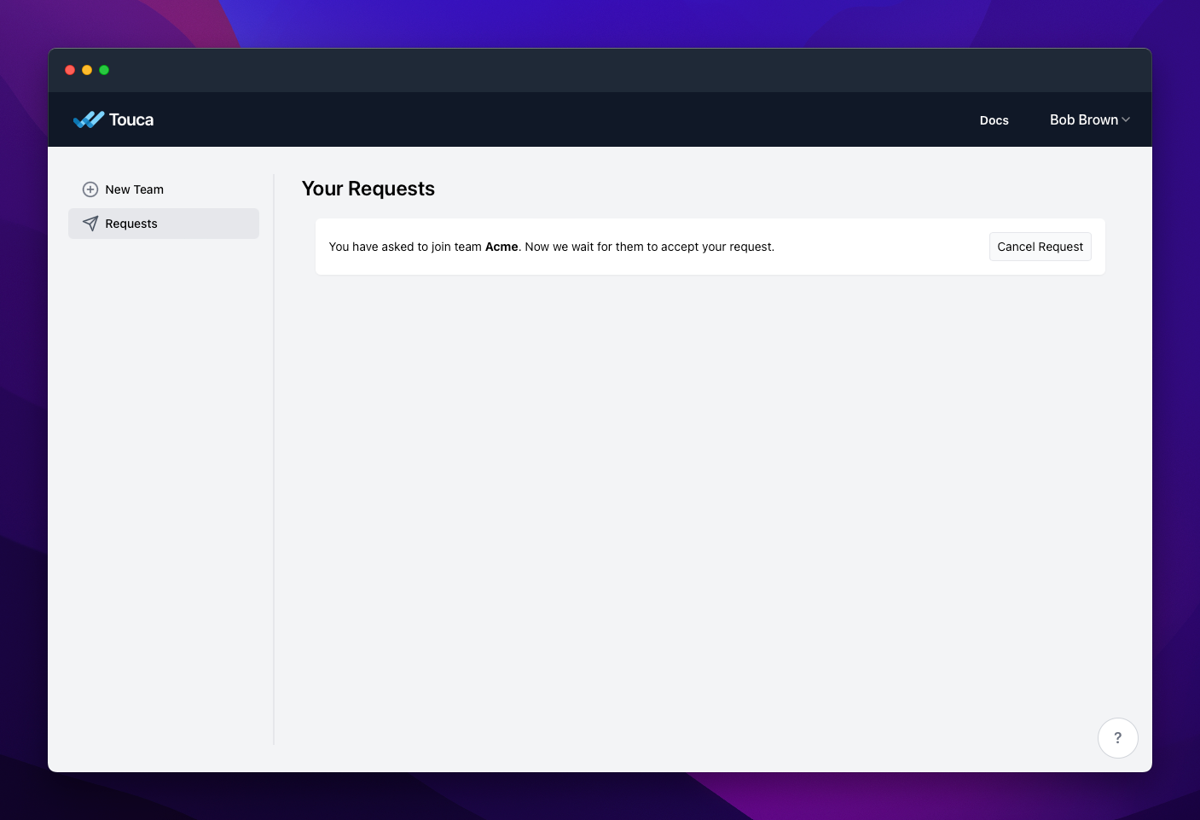
Task: Click the Bob Brown user name
Action: point(1084,120)
